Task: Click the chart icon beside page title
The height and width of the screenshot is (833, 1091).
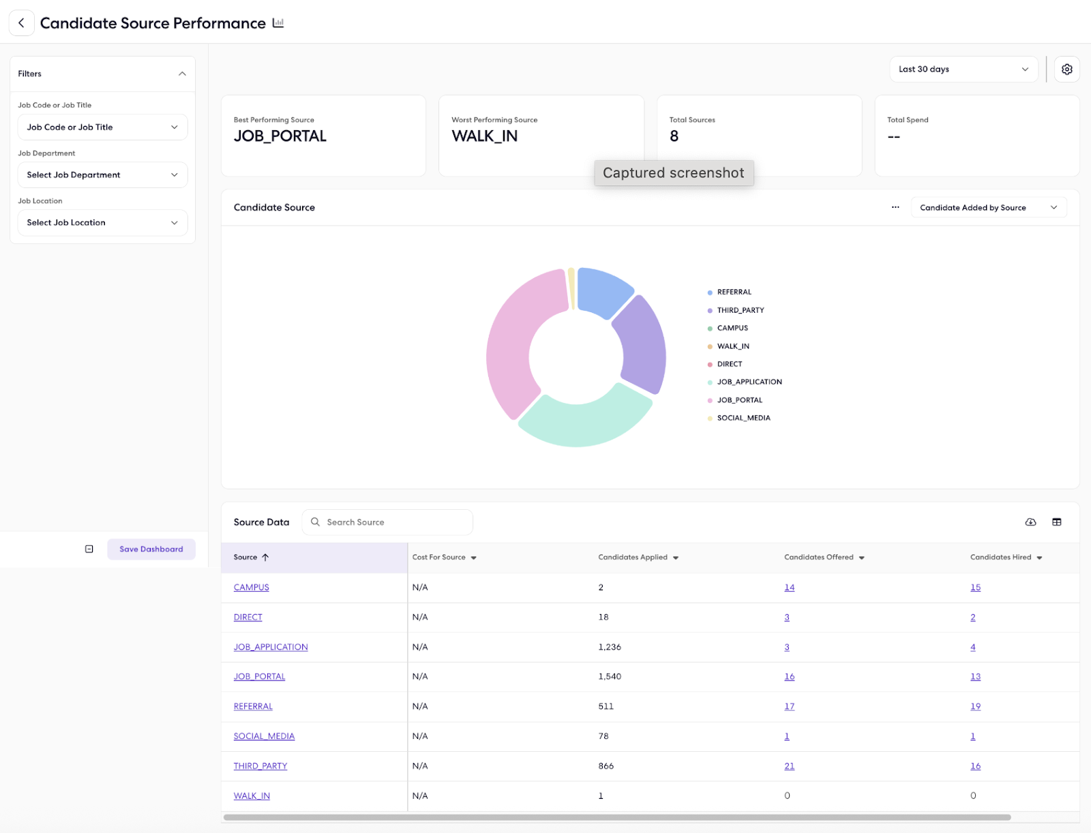Action: (278, 23)
